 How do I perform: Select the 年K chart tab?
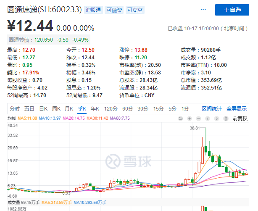[x=95, y=109]
